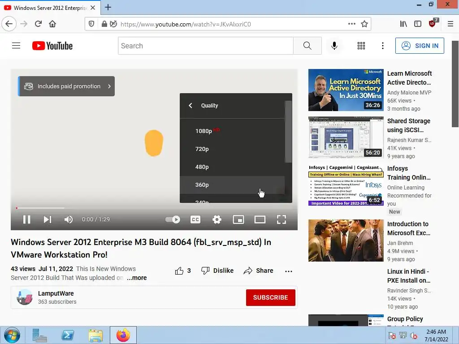This screenshot has width=459, height=344.
Task: Open Infosys Training Online video thumbnail
Action: pyautogui.click(x=346, y=185)
